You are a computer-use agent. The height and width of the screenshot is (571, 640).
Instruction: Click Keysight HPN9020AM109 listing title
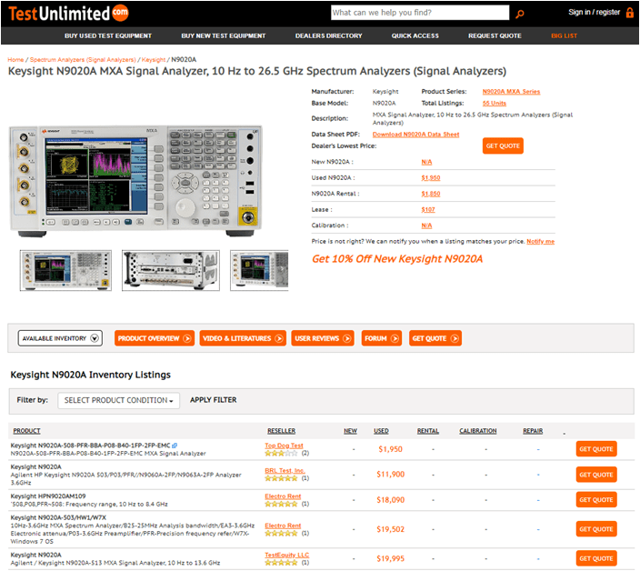tap(48, 496)
